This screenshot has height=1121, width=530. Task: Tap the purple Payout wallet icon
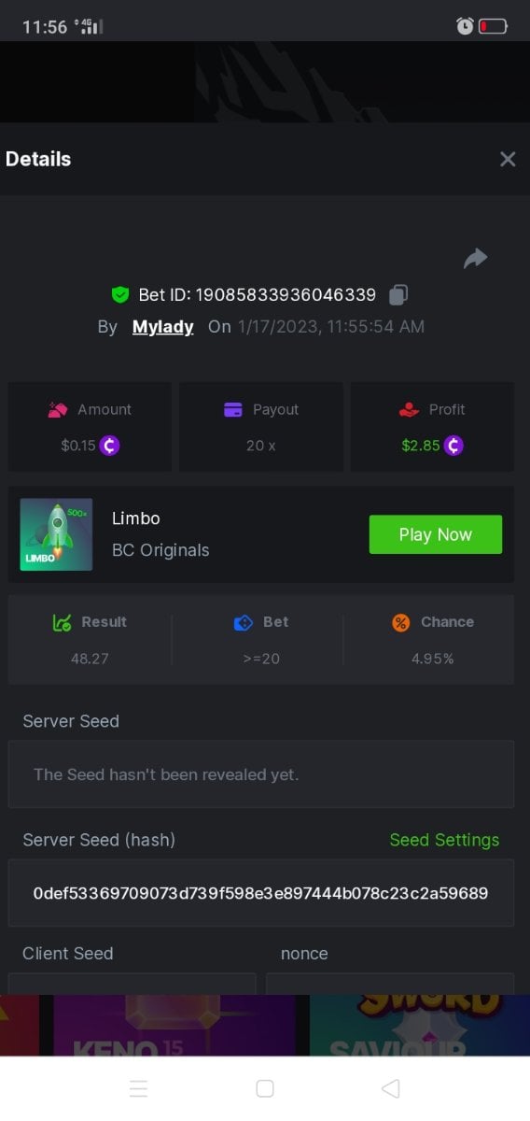pyautogui.click(x=233, y=409)
